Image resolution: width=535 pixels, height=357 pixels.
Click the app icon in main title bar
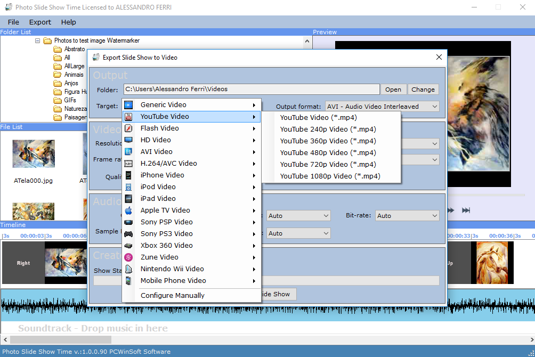pyautogui.click(x=9, y=7)
